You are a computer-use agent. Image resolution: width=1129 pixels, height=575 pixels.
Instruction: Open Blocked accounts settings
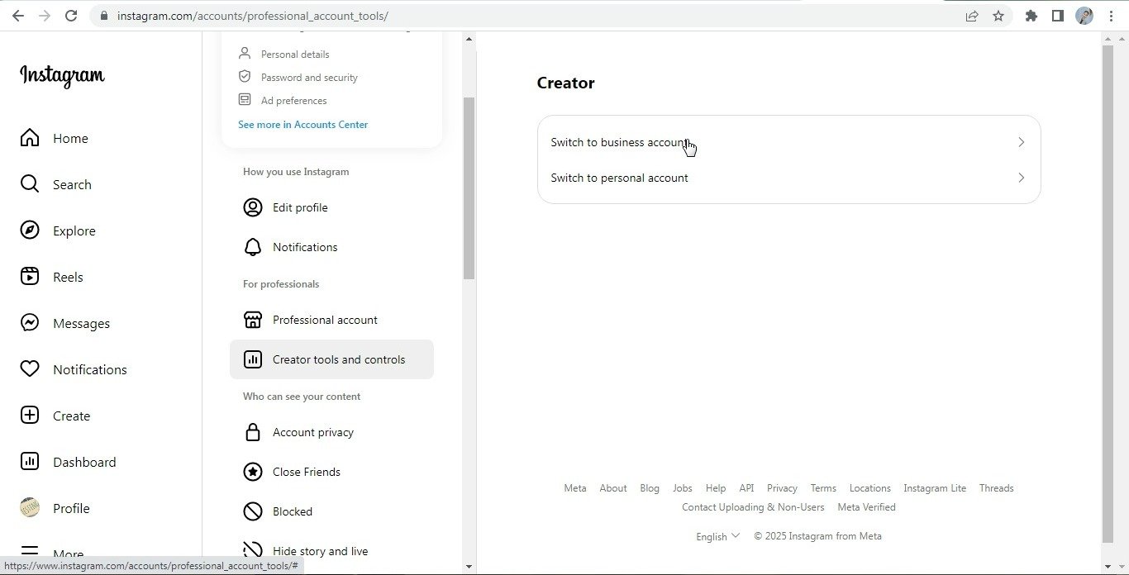[331, 511]
